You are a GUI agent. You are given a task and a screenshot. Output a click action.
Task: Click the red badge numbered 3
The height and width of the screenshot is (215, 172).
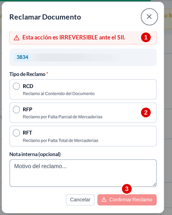point(127,189)
